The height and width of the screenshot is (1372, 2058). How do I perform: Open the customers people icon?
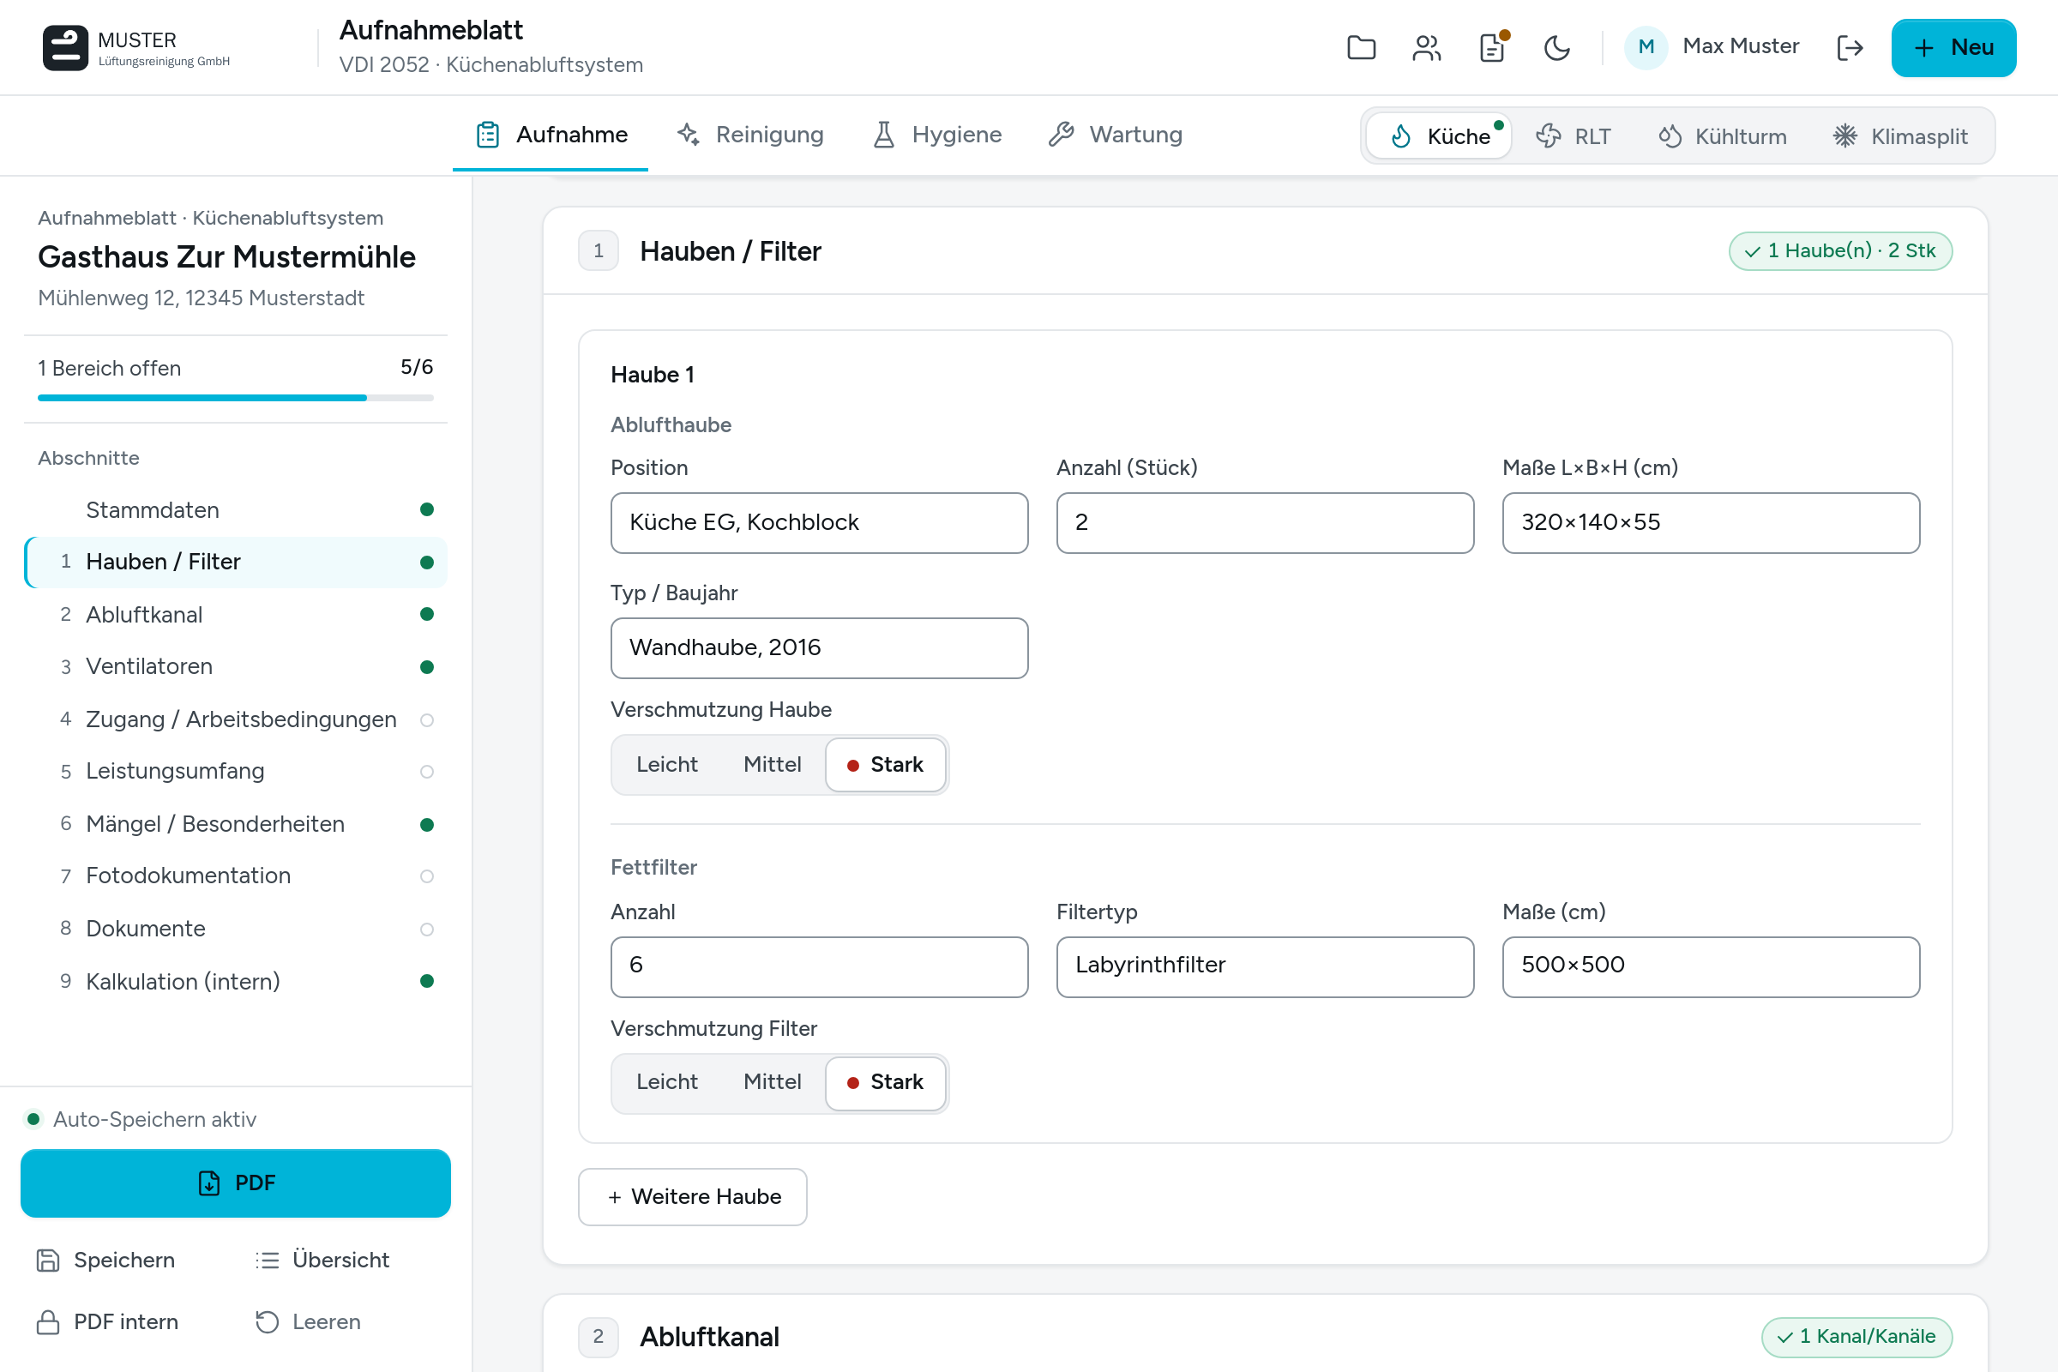click(1426, 47)
